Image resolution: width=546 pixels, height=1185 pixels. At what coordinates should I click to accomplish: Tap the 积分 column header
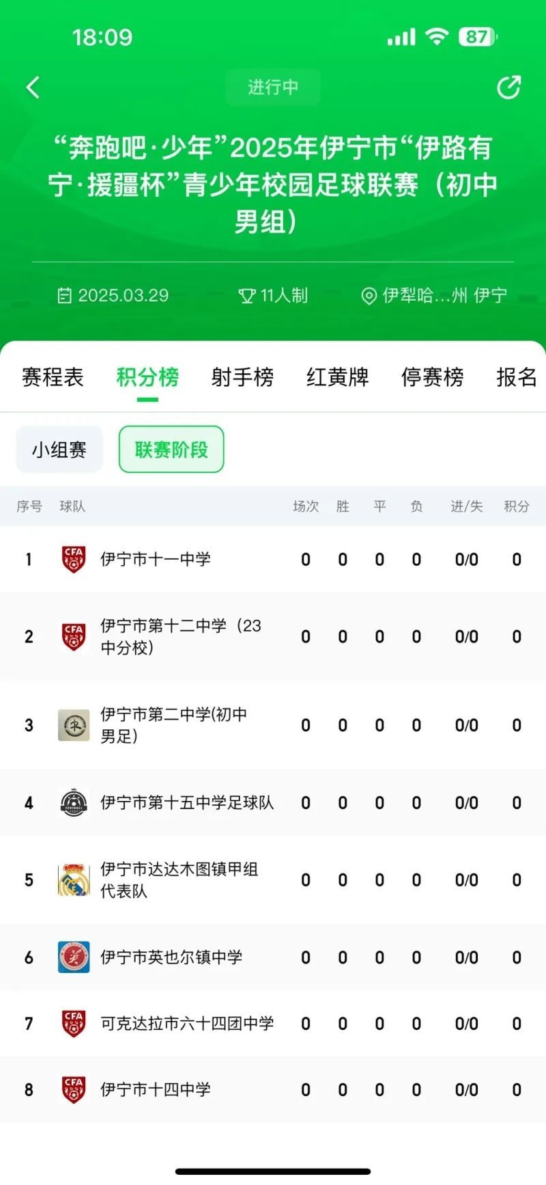[517, 506]
